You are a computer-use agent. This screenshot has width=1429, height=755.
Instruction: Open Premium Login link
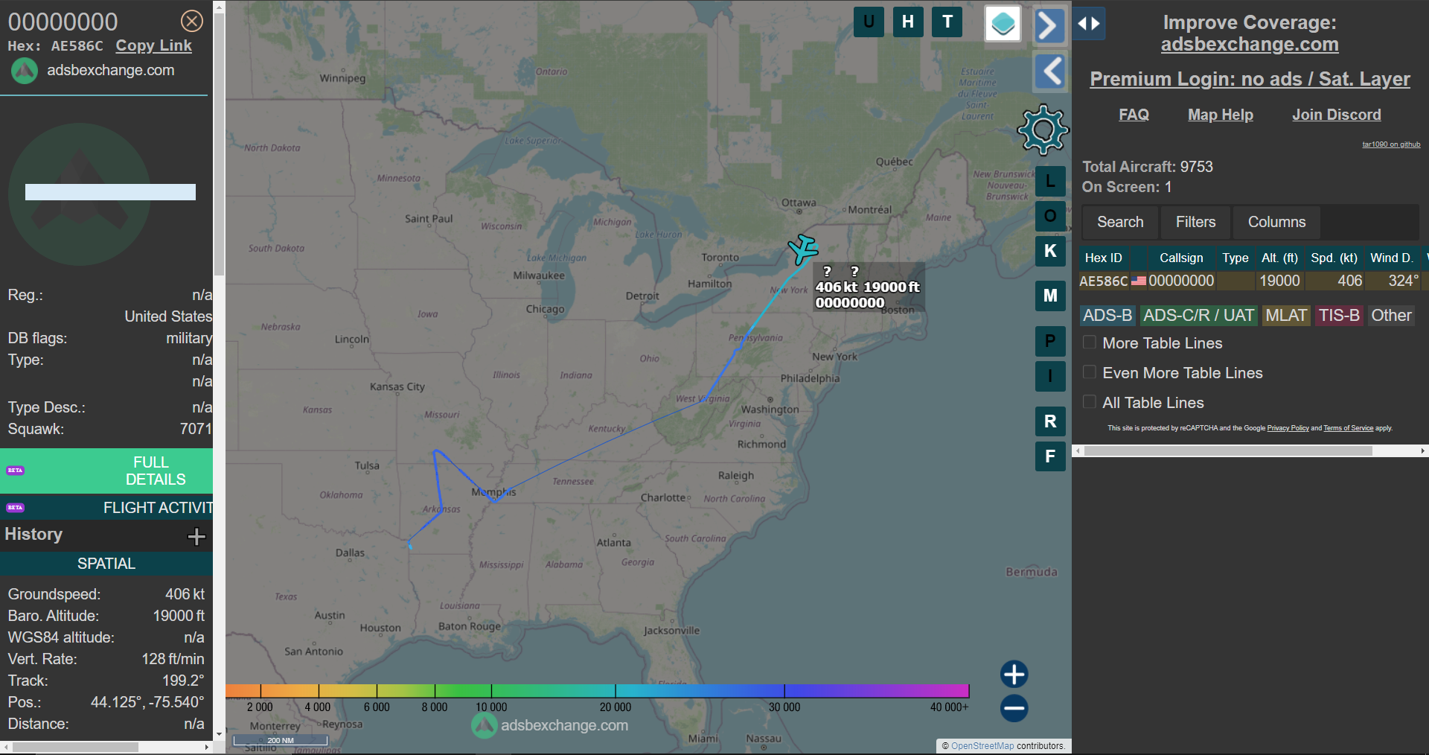[1250, 79]
